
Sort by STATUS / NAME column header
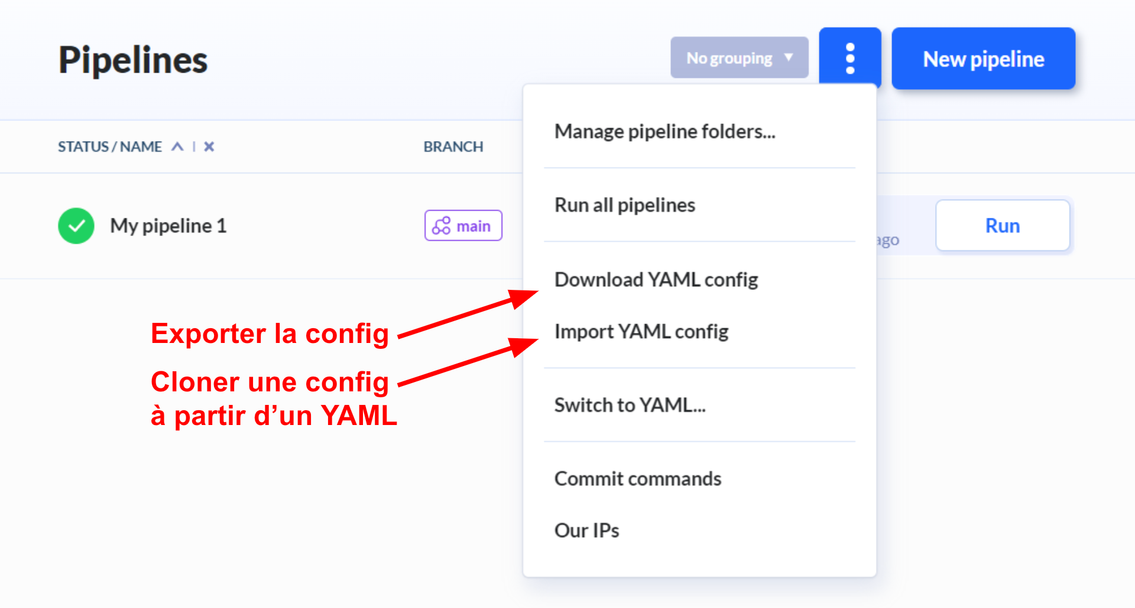point(110,146)
